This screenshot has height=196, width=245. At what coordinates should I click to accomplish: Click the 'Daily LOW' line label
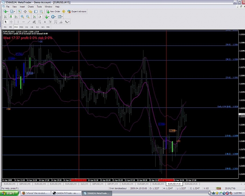(x=228, y=107)
